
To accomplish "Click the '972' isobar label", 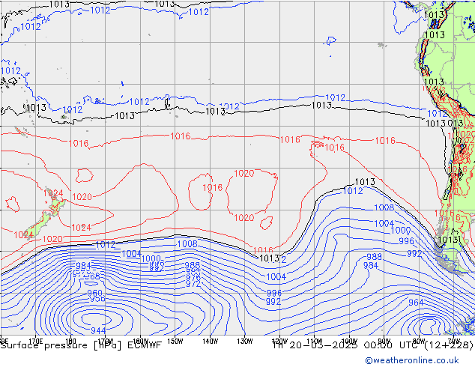I will pos(193,284).
